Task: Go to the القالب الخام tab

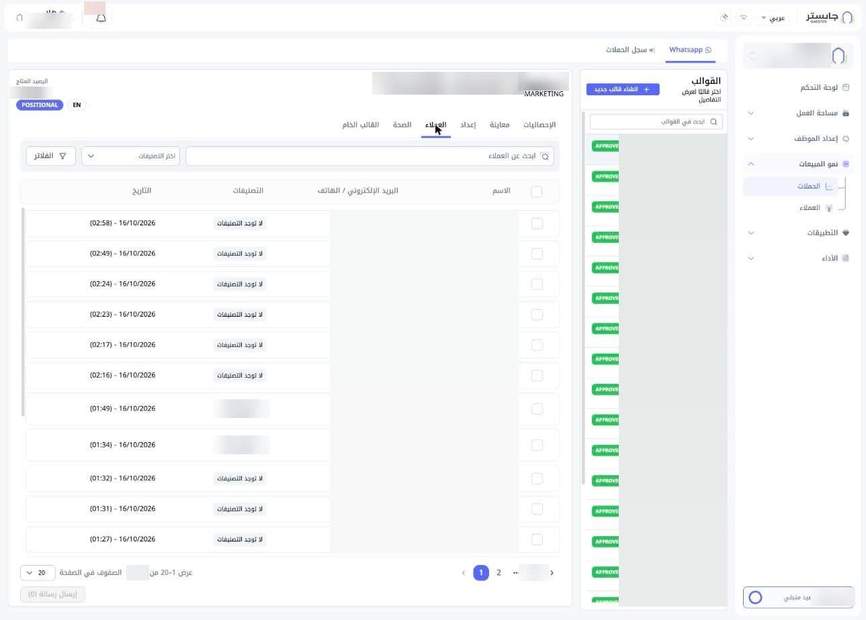Action: tap(361, 125)
